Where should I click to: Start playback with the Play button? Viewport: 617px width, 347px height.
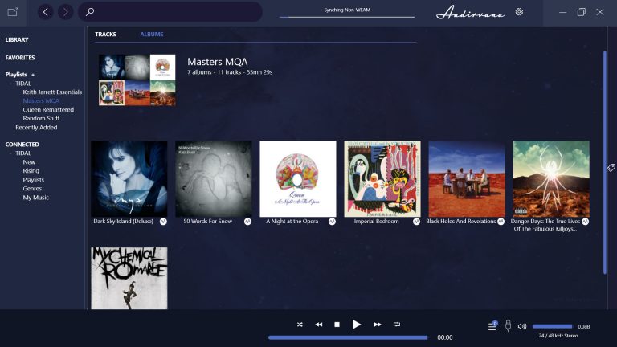point(357,325)
